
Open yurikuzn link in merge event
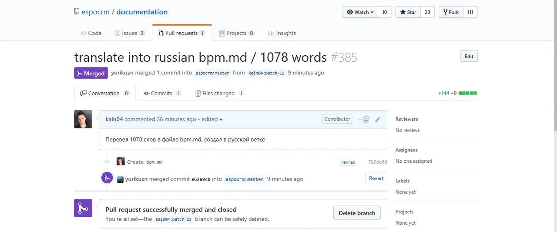[x=136, y=179]
